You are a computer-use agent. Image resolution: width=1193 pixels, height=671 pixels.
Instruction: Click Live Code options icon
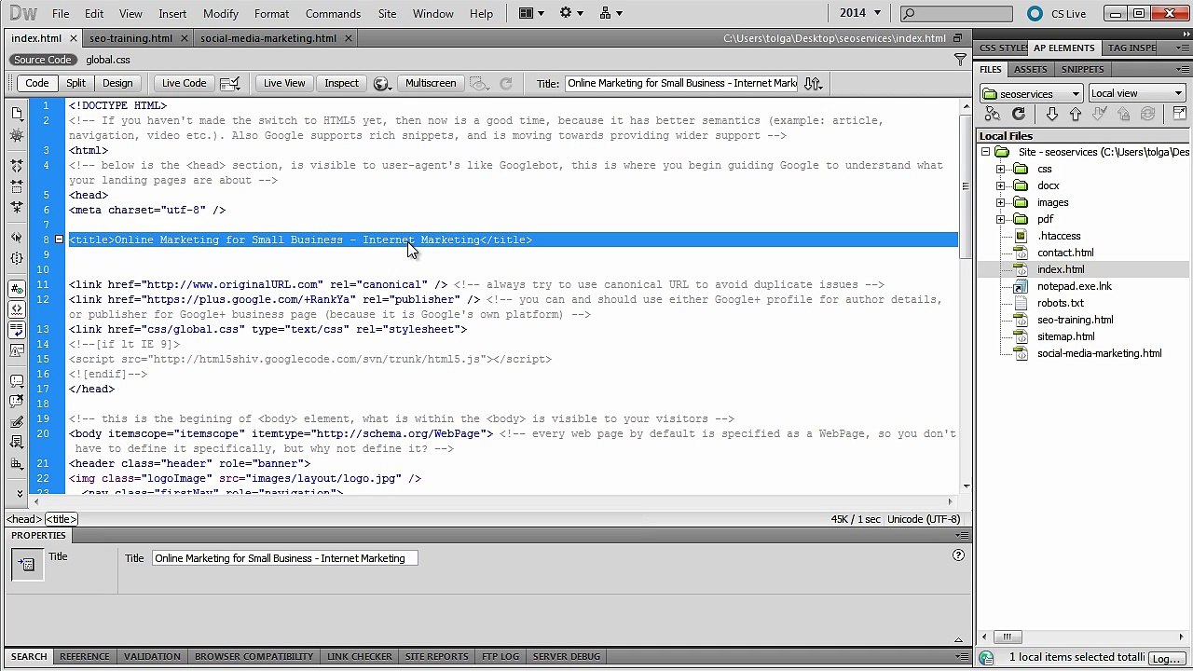(229, 84)
